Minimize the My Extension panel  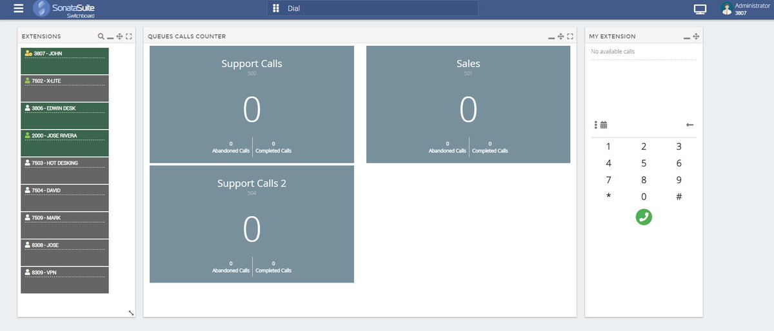(x=686, y=37)
